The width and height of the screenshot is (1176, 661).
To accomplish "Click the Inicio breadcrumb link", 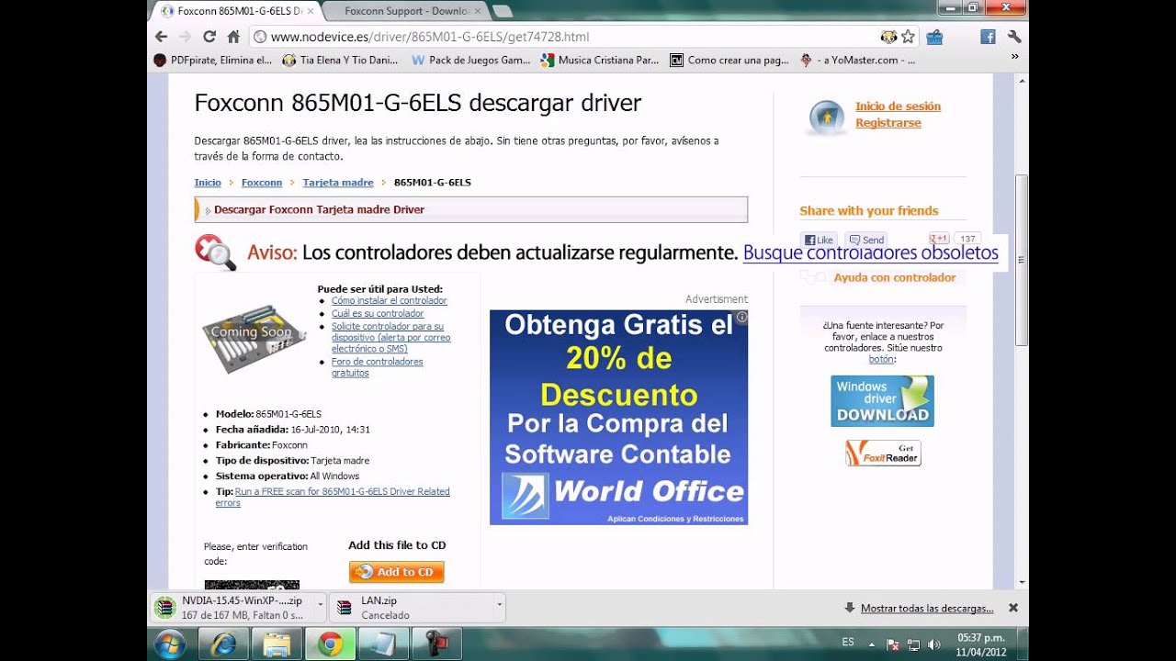I will (x=208, y=183).
